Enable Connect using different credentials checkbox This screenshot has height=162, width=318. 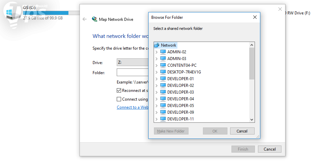coord(119,99)
